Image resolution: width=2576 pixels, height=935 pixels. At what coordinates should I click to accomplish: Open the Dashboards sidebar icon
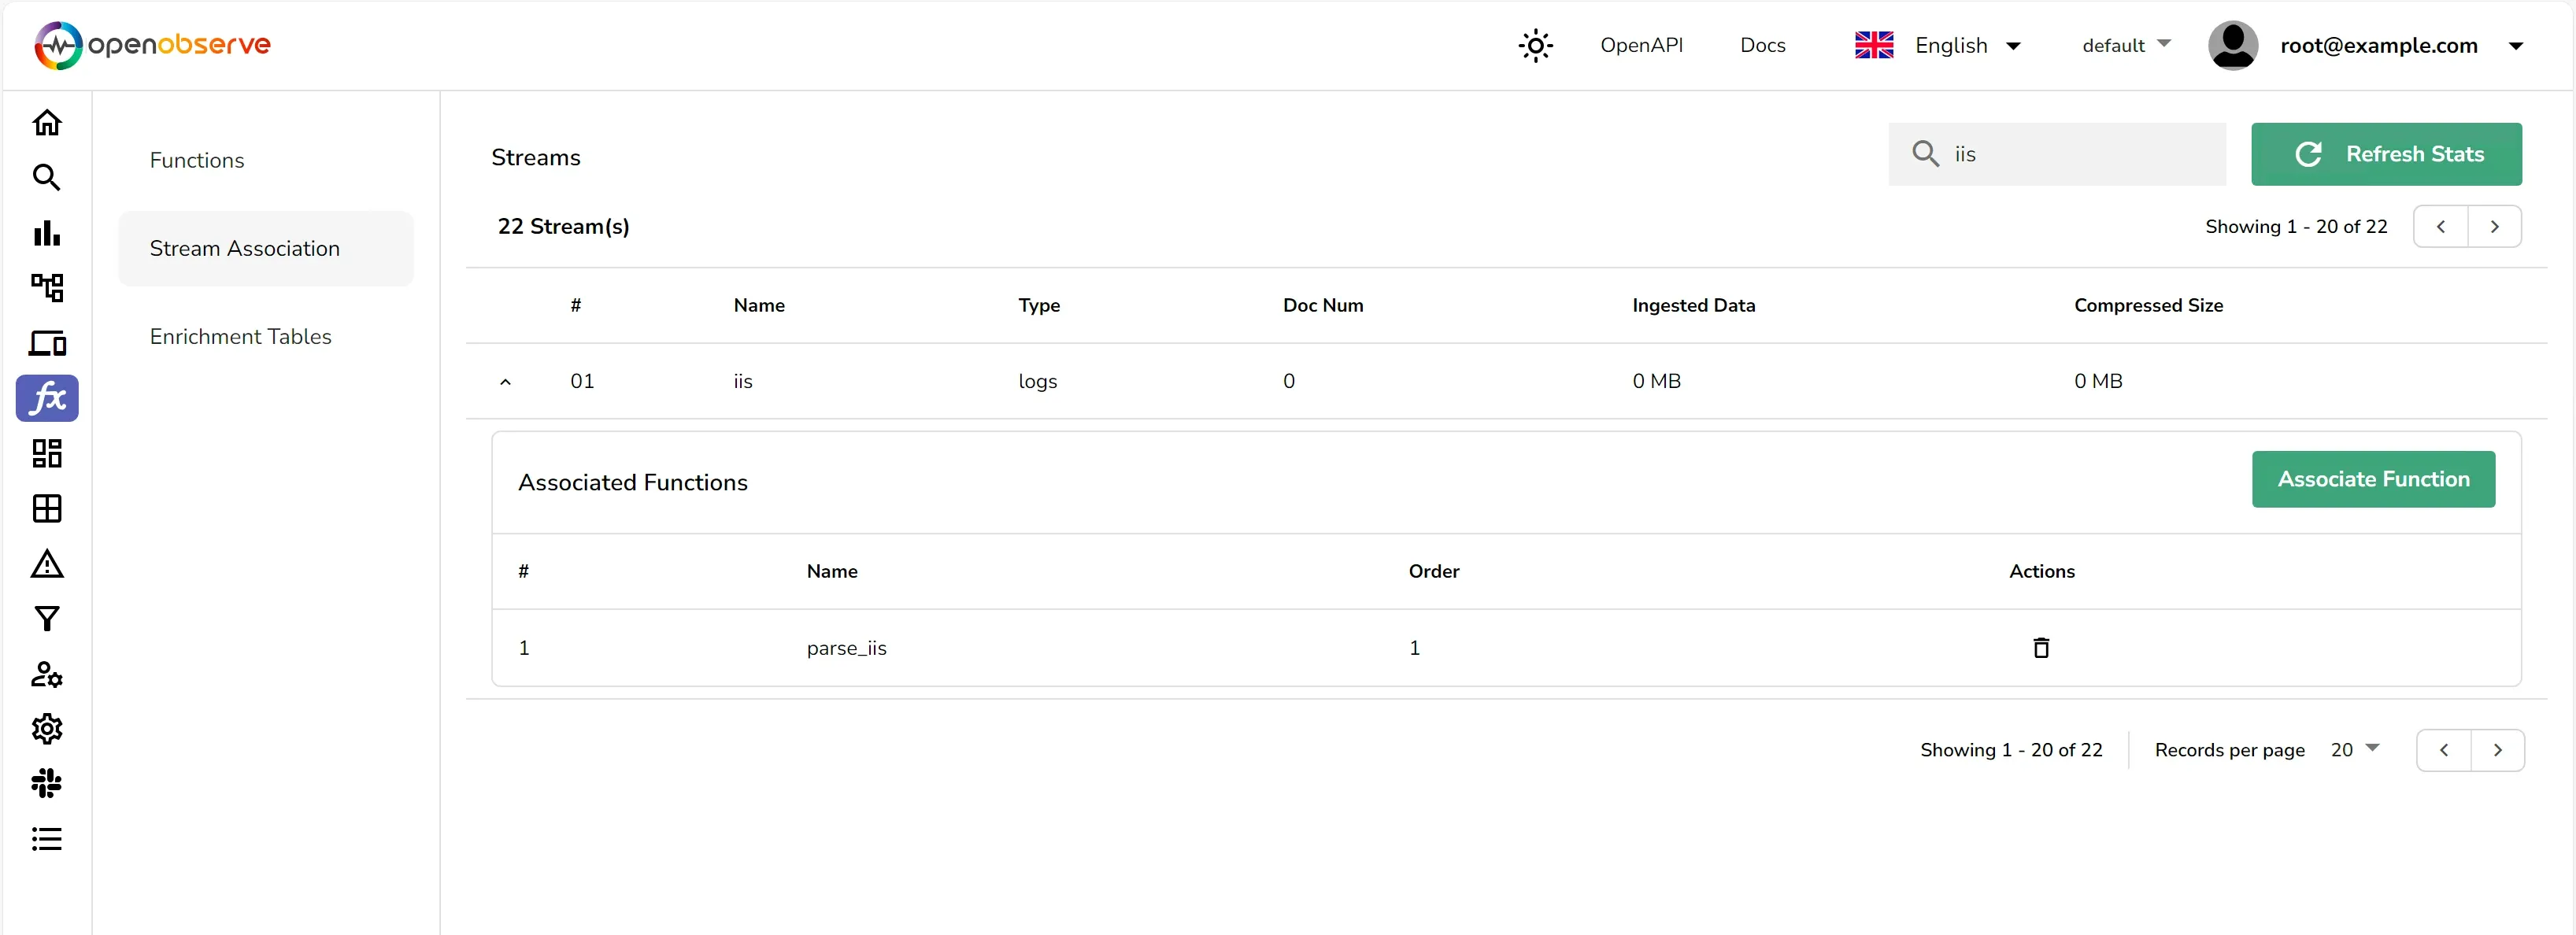(47, 454)
